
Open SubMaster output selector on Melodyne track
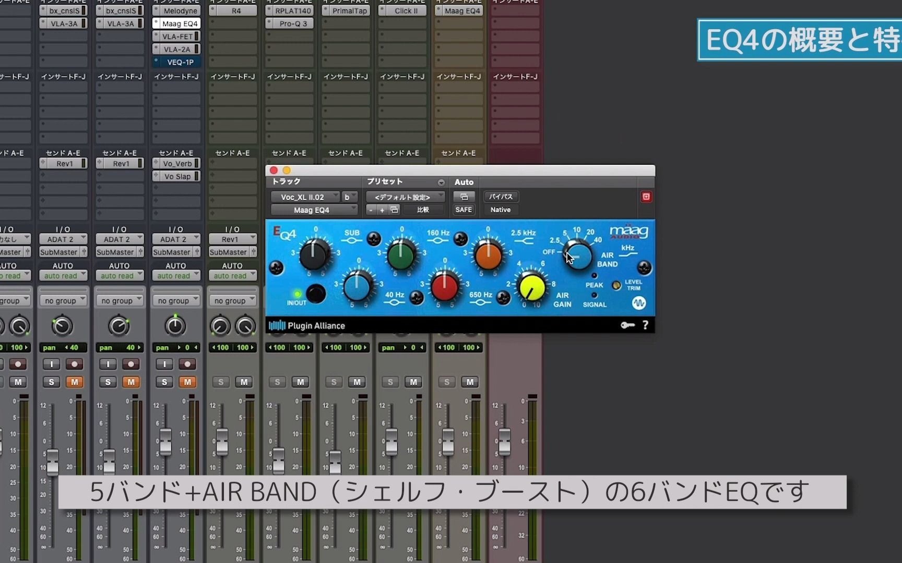[x=172, y=252]
